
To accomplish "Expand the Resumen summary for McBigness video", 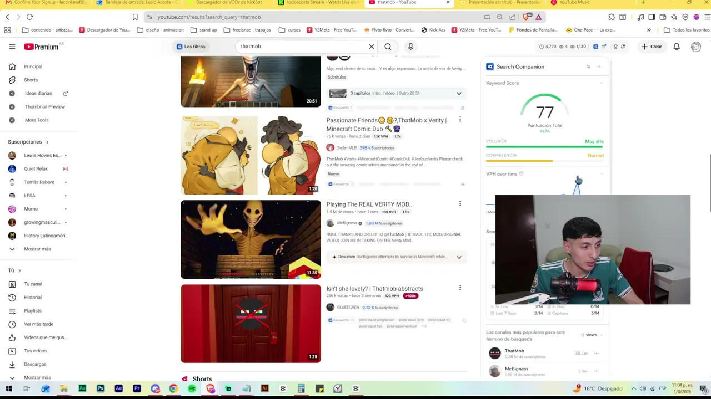I will click(x=459, y=257).
